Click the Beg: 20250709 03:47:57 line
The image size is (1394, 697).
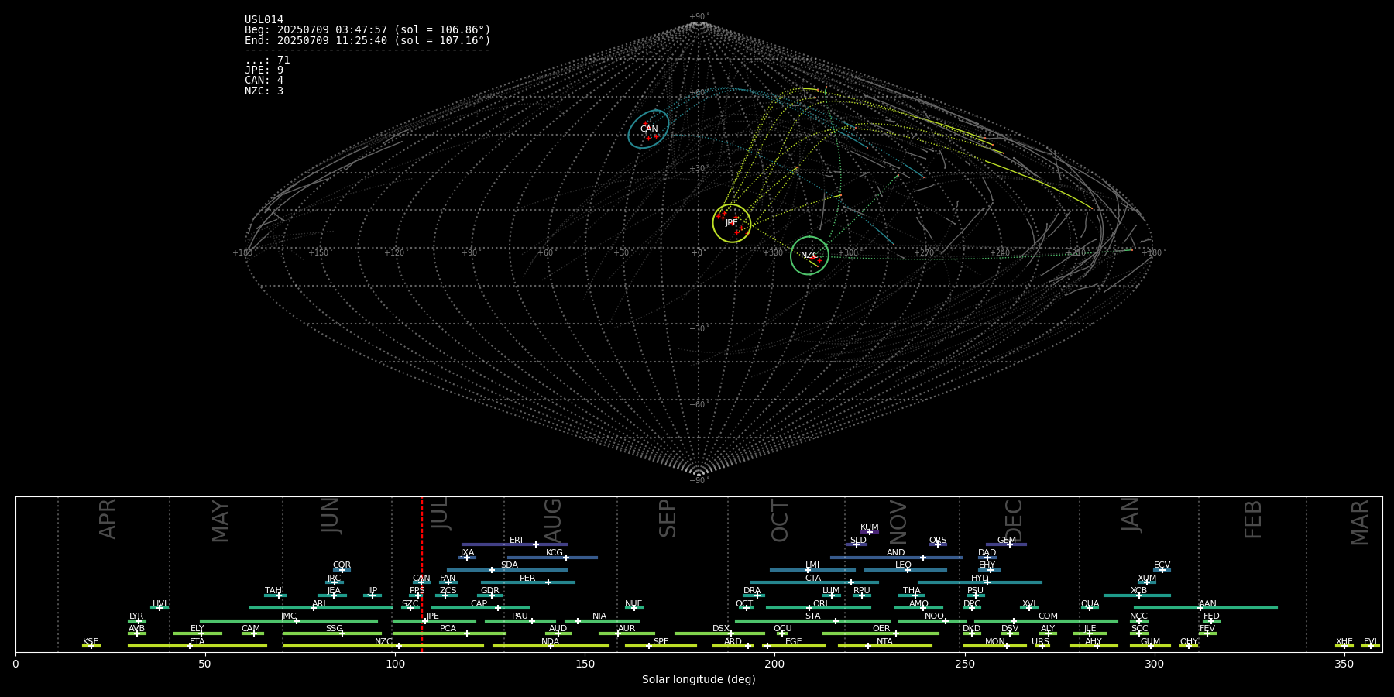point(368,30)
